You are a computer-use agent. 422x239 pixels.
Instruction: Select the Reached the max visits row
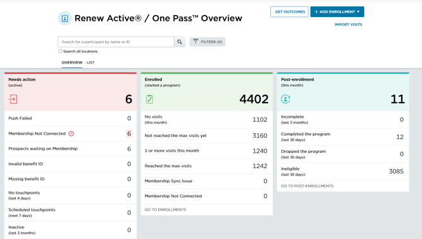(x=207, y=166)
